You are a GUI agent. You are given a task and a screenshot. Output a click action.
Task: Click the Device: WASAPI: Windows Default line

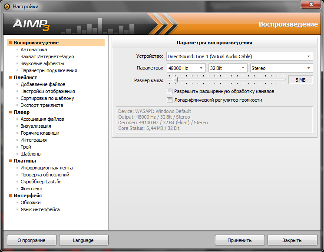(x=155, y=111)
